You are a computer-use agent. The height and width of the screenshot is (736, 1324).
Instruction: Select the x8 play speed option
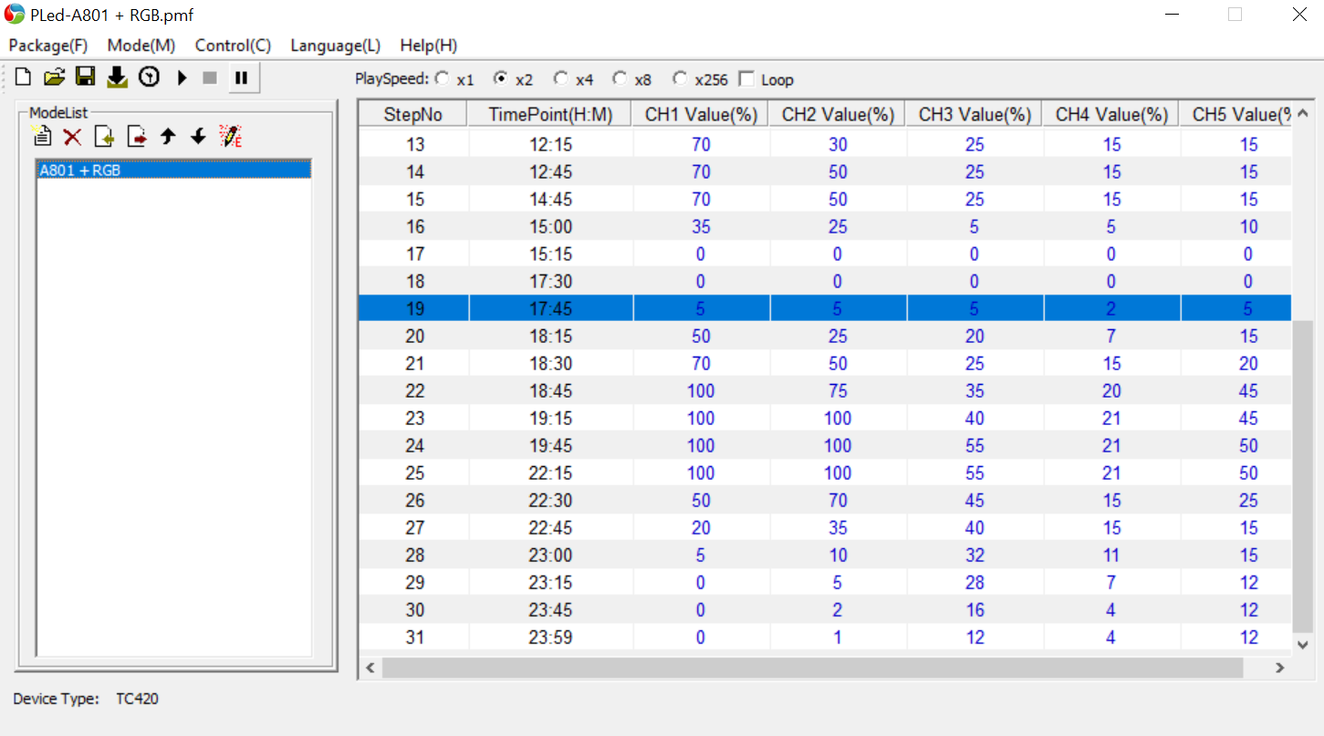click(620, 79)
